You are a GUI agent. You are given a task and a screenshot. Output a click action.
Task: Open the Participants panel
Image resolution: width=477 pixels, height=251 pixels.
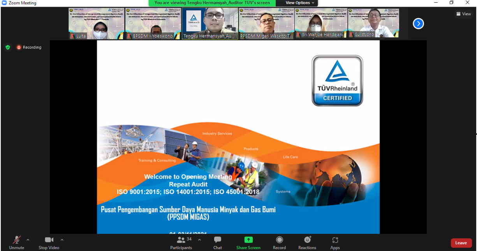coord(181,243)
